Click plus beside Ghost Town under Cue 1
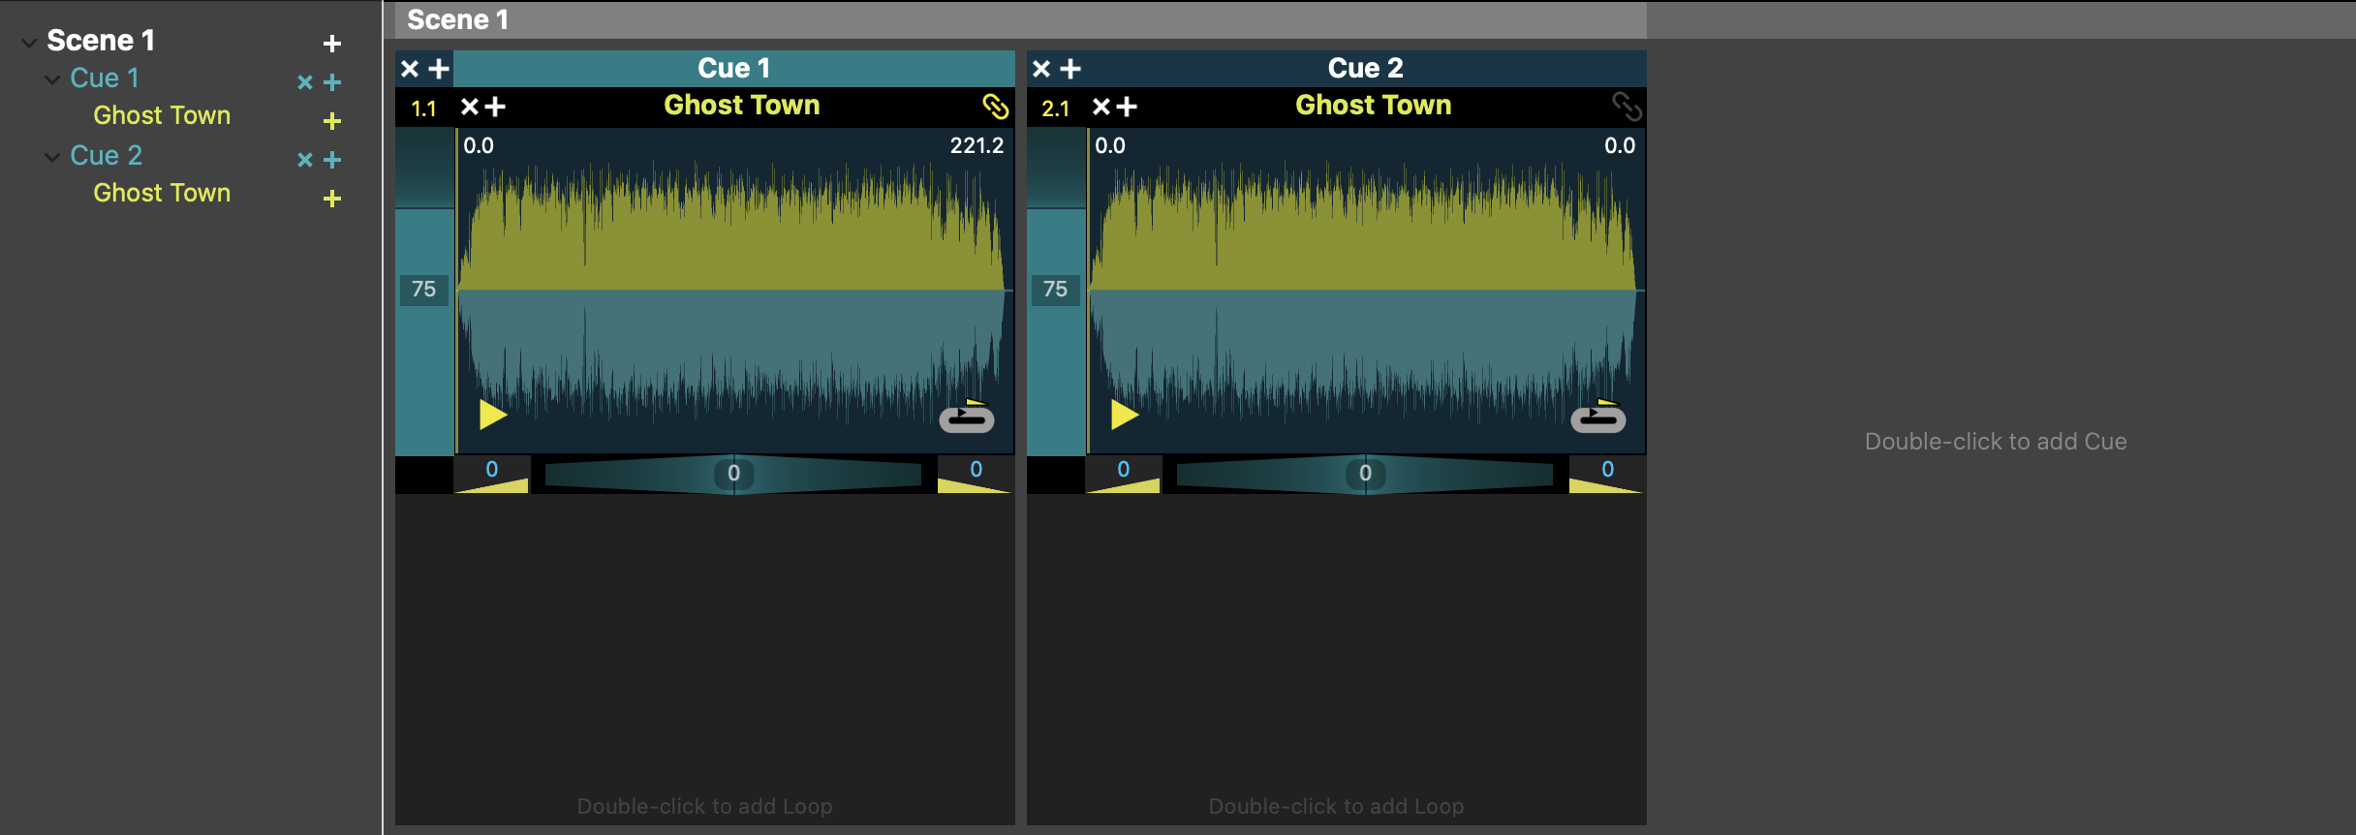 click(332, 121)
